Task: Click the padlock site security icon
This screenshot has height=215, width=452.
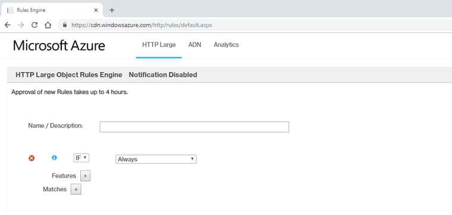Action: coord(65,25)
